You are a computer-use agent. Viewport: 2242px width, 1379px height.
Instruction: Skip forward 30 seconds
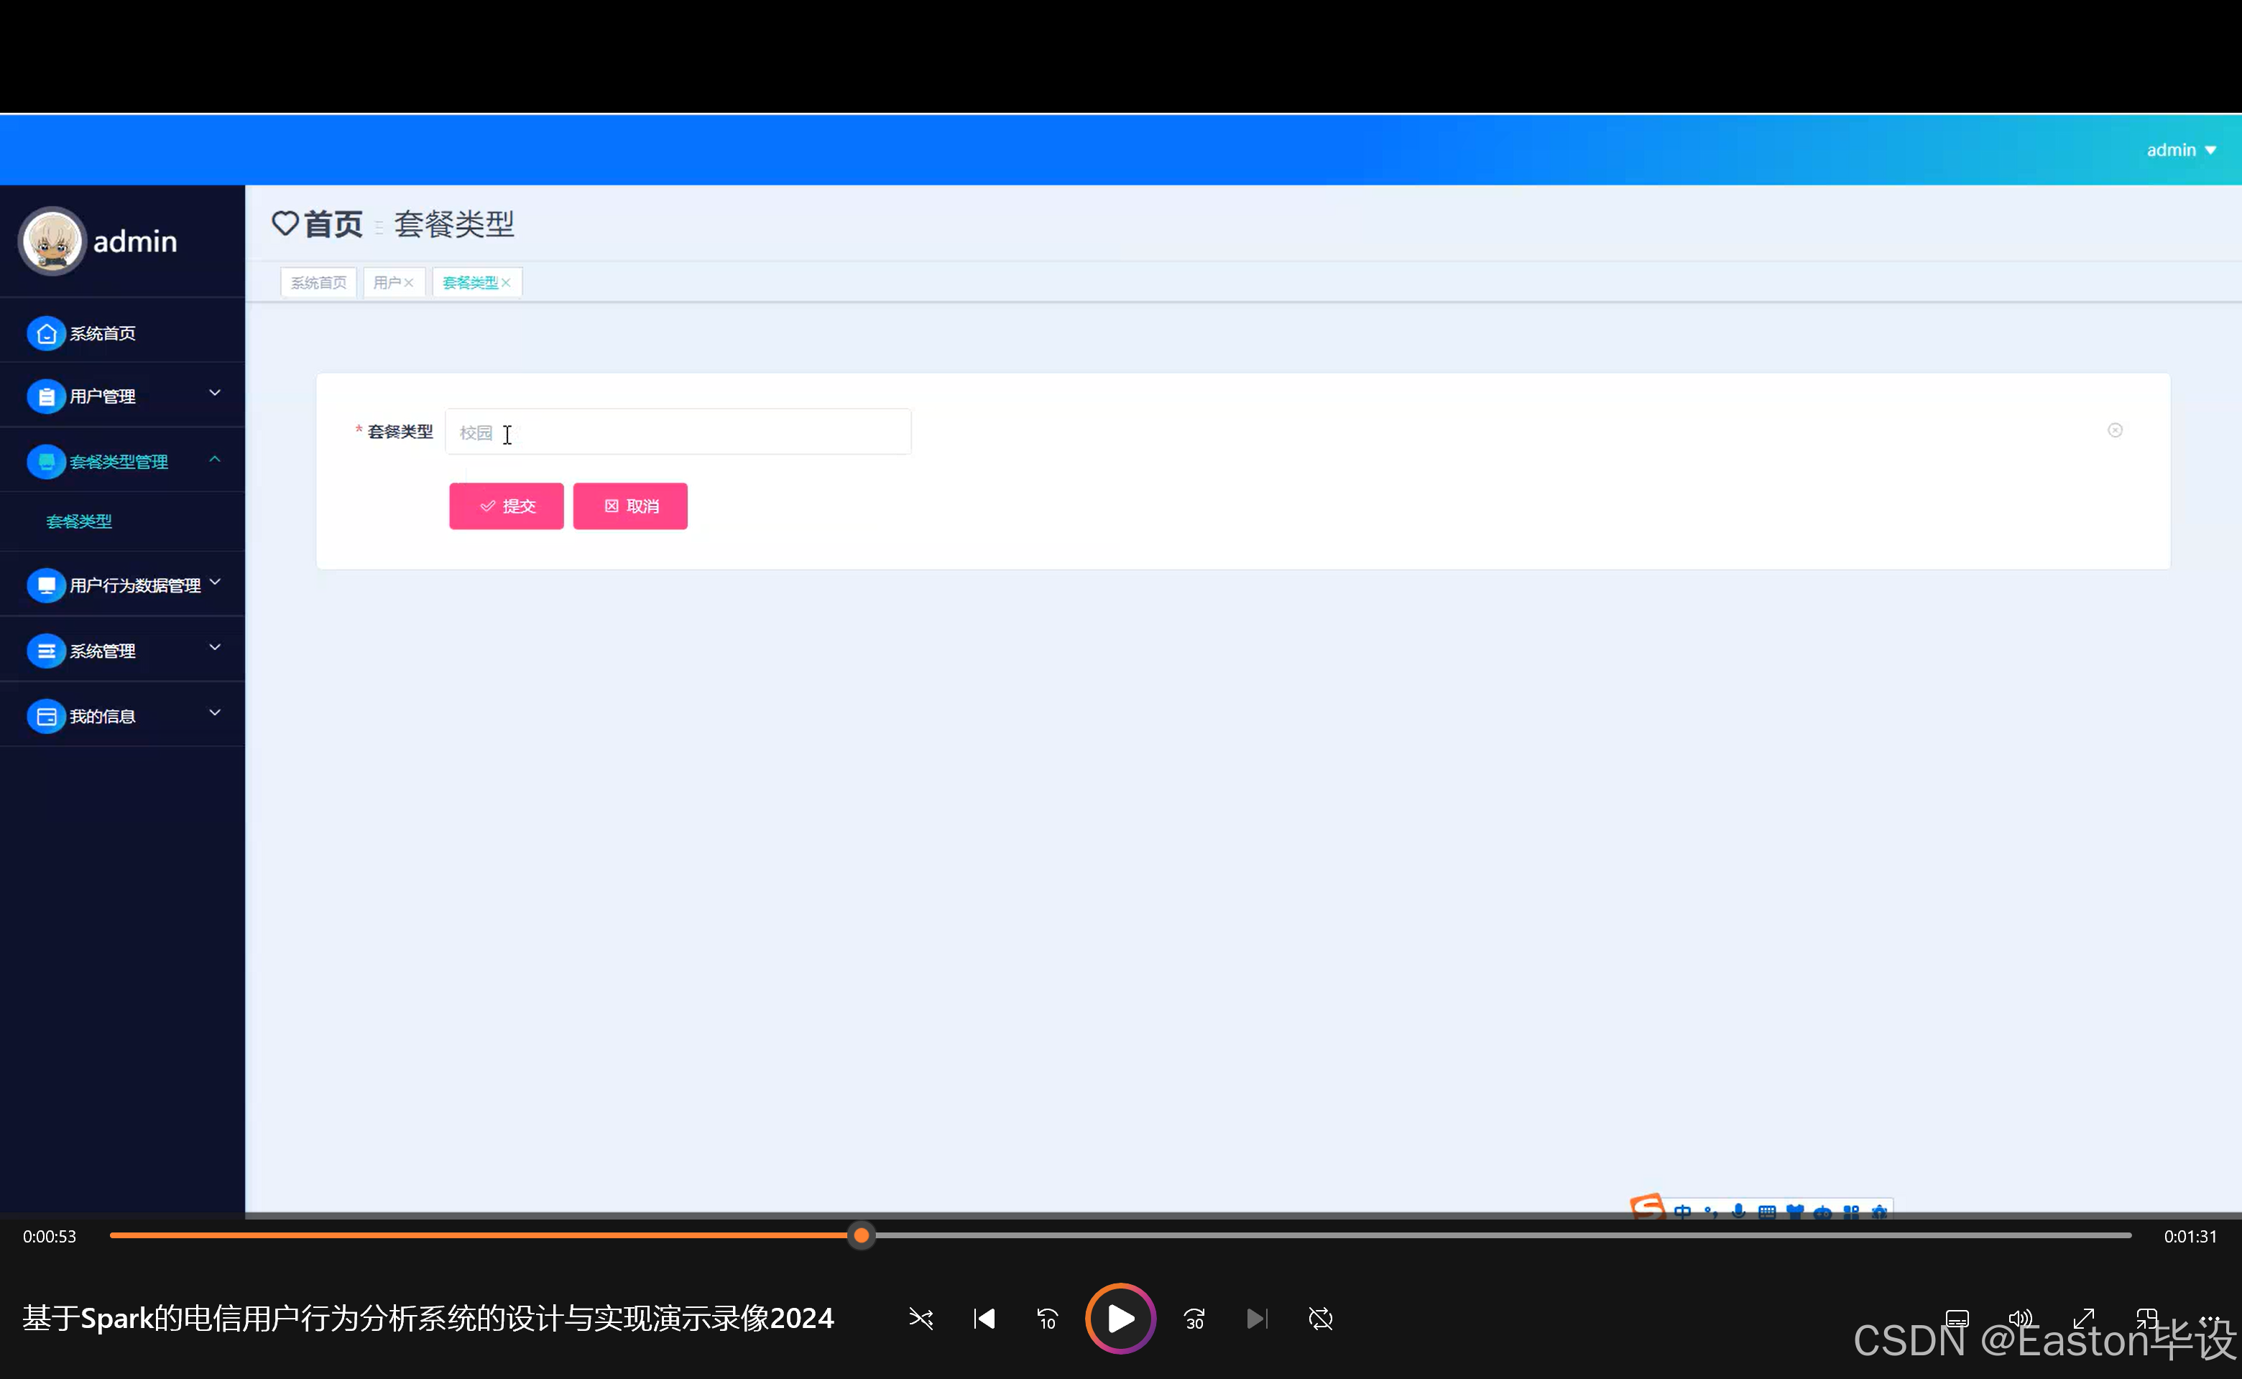[x=1194, y=1319]
